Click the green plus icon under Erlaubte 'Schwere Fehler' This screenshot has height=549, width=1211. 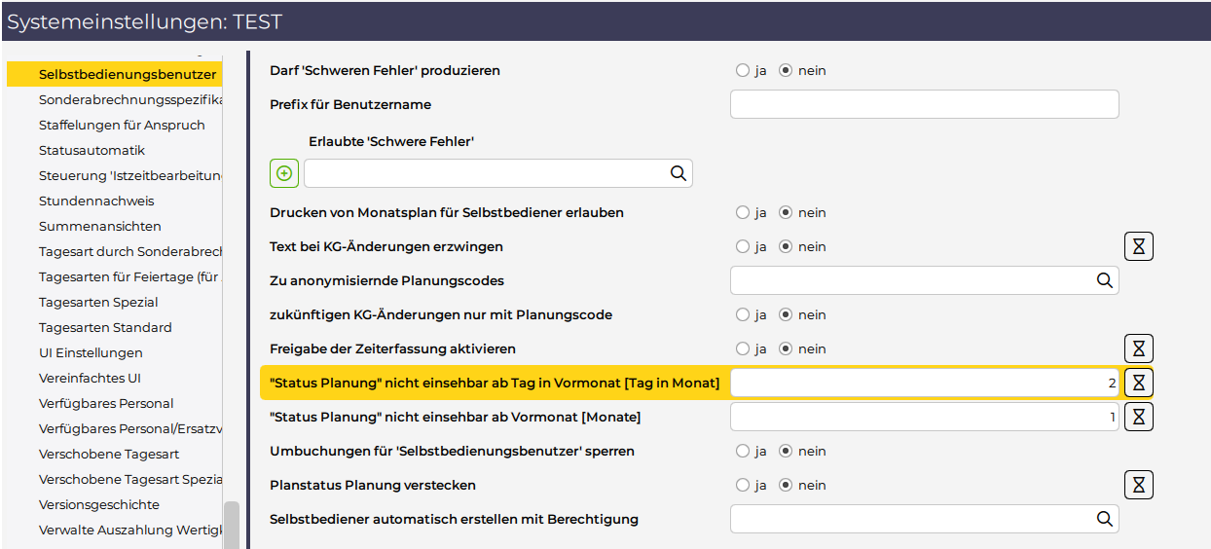pos(284,173)
